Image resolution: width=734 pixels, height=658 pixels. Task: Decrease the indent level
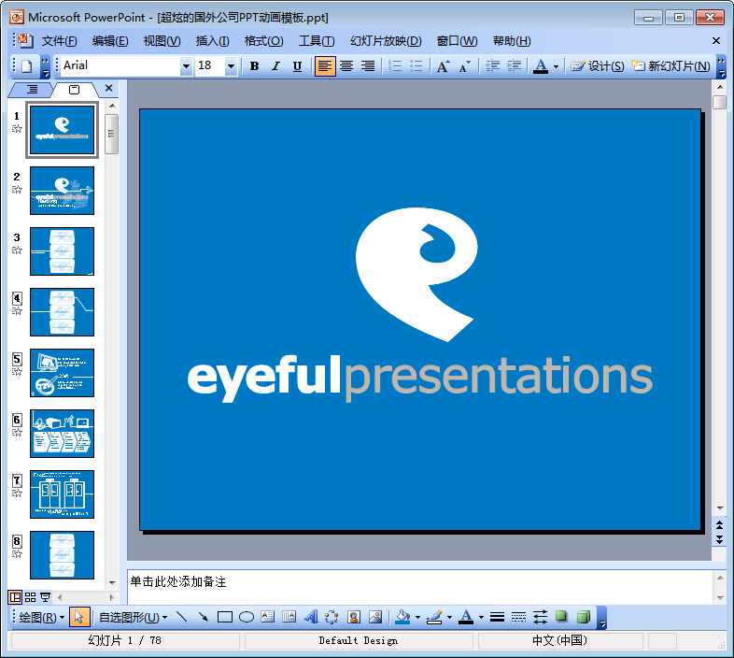492,66
